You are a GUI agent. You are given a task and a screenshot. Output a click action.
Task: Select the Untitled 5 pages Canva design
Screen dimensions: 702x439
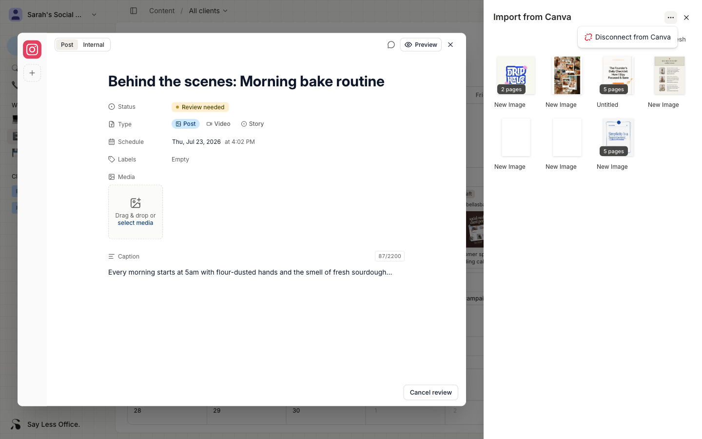point(618,76)
